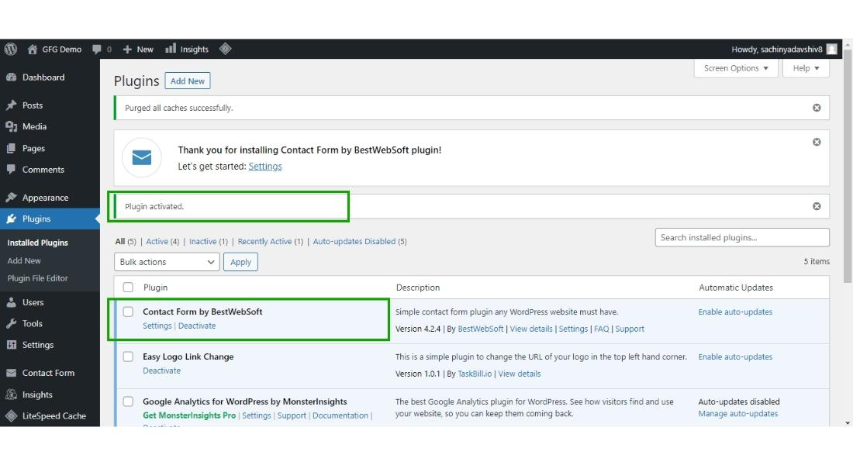Open the Bulk actions dropdown
Image resolution: width=853 pixels, height=465 pixels.
[167, 262]
